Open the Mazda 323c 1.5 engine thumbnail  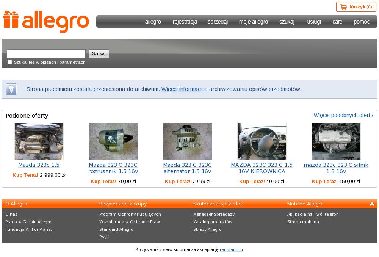pos(39,141)
